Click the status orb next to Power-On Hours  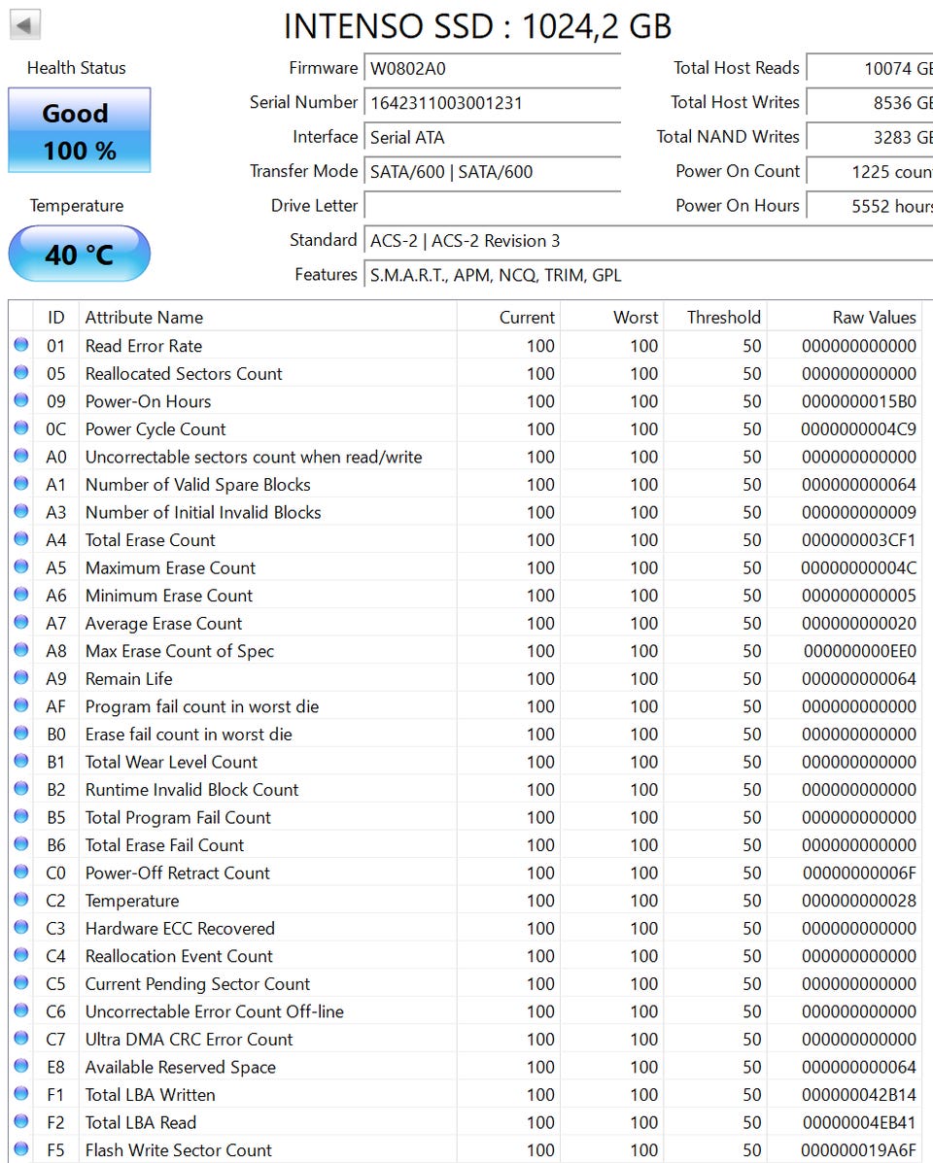[x=21, y=400]
